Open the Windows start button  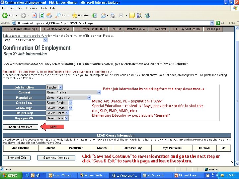[11, 175]
